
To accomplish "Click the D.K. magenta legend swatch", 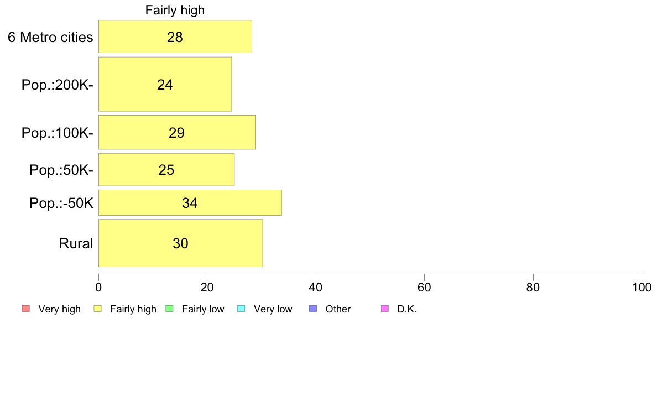I will 385,309.
